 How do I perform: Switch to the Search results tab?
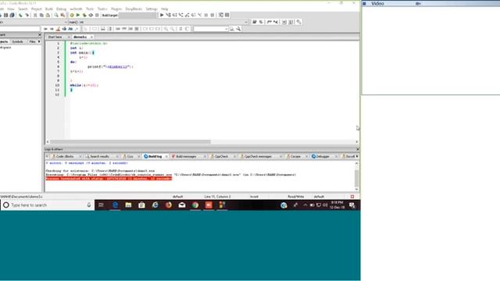pos(99,156)
